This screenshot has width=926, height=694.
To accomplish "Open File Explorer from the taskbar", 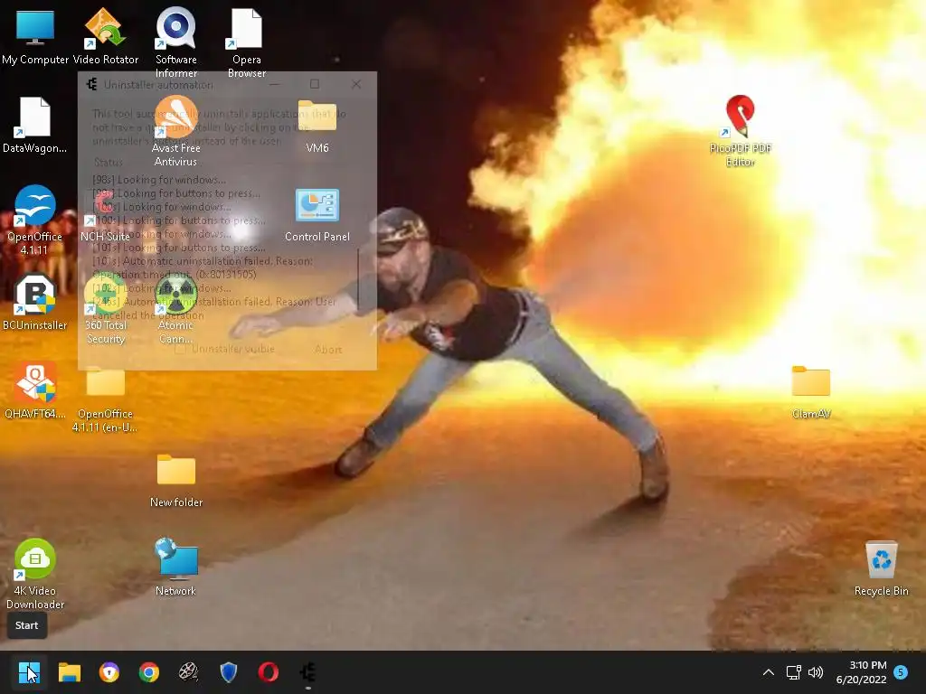I will pos(69,672).
